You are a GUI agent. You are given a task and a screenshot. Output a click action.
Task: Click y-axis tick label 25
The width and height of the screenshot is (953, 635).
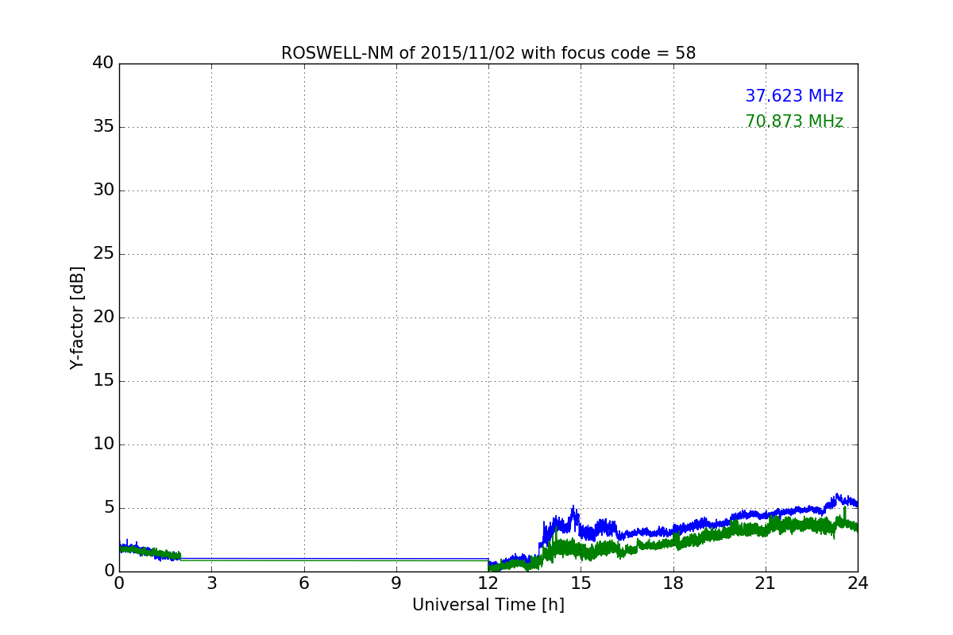pyautogui.click(x=103, y=253)
